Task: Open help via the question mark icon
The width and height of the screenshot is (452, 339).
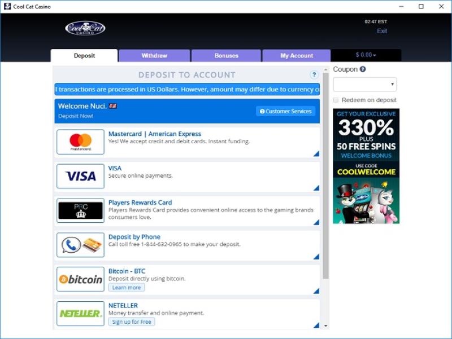Action: 314,75
